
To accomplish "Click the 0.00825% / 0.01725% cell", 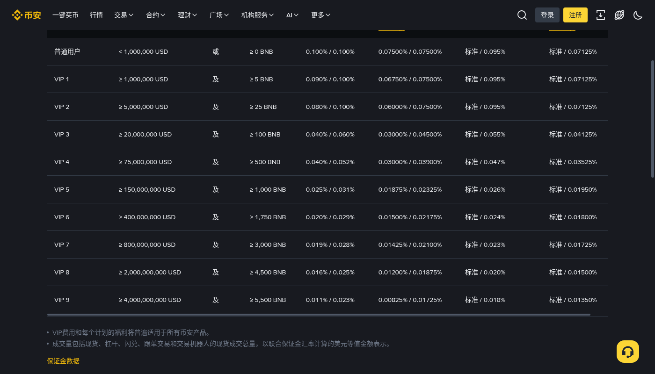I will [x=410, y=300].
